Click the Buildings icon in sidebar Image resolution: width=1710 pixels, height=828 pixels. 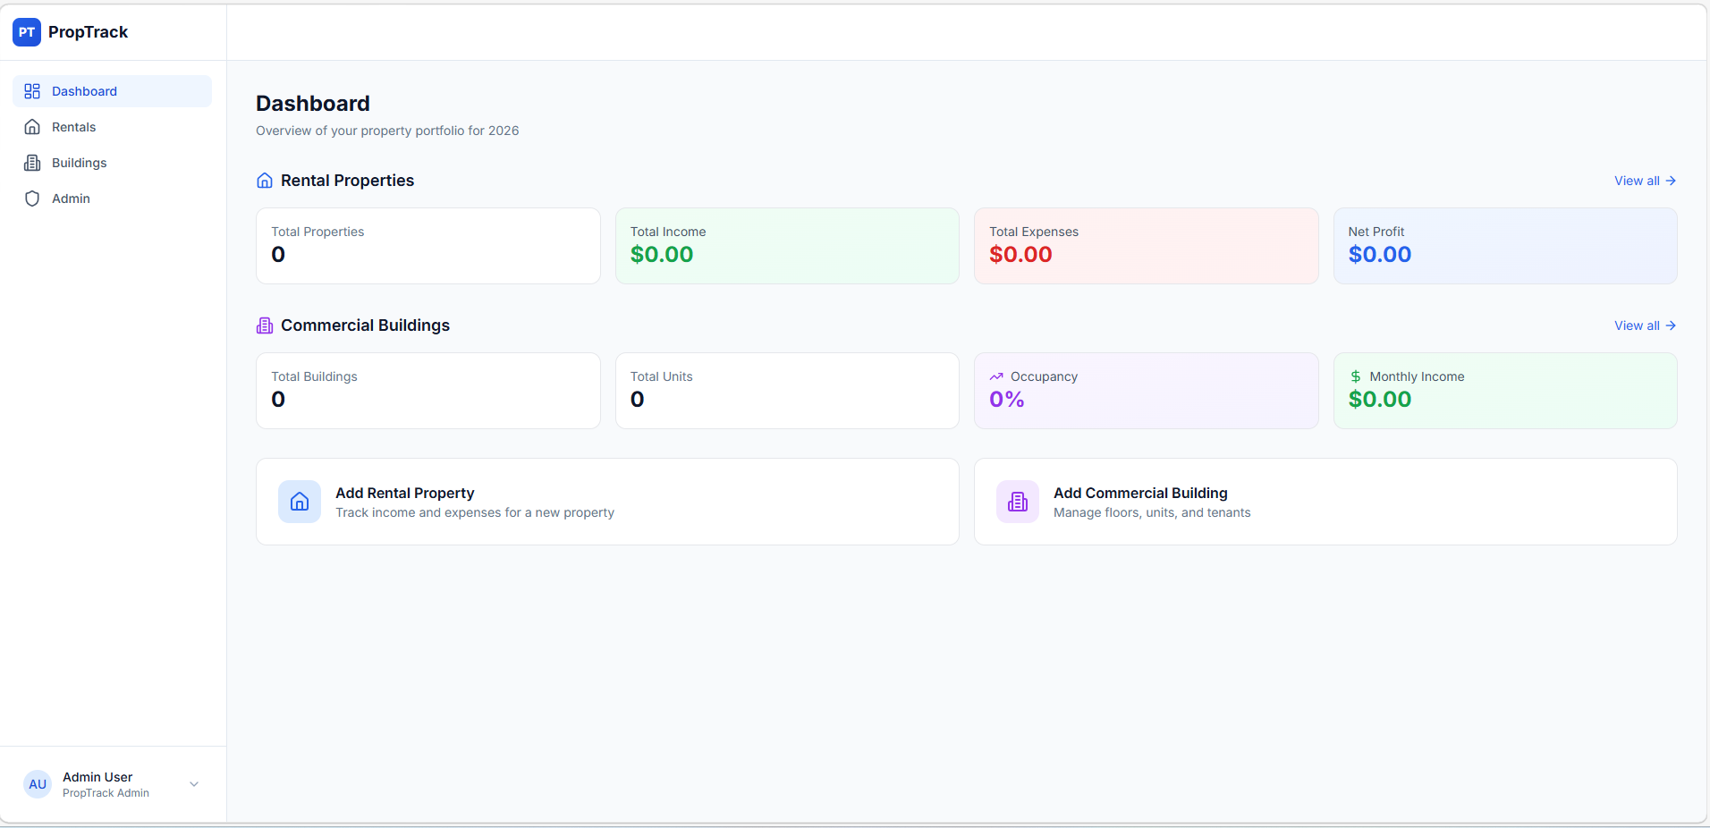[x=32, y=163]
